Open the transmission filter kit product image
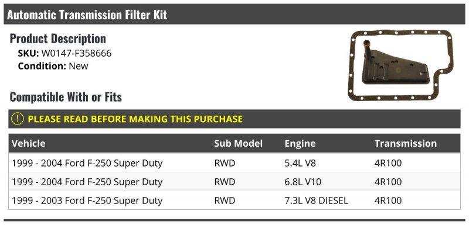Viewport: 469px width, 225px height. [x=400, y=65]
